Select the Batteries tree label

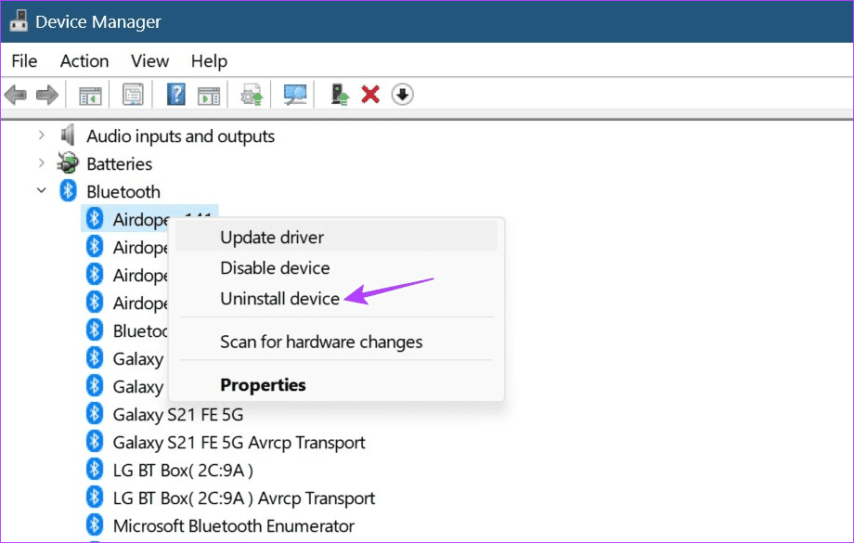119,164
